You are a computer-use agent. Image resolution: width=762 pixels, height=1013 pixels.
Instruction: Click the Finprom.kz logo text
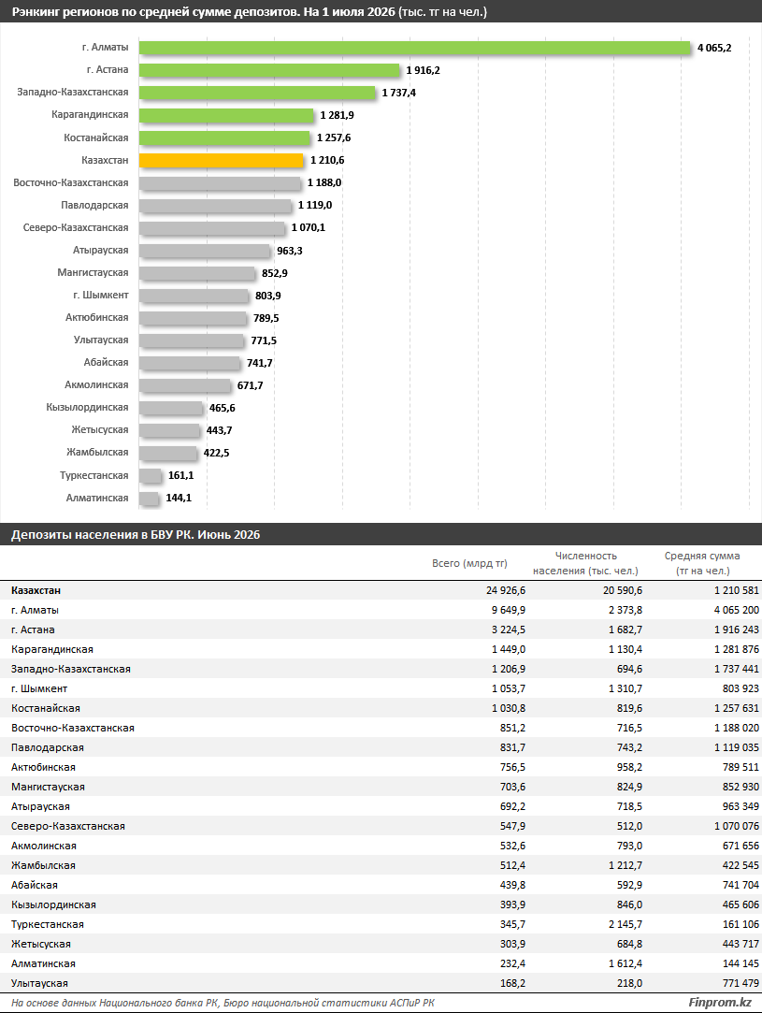coord(719,1003)
